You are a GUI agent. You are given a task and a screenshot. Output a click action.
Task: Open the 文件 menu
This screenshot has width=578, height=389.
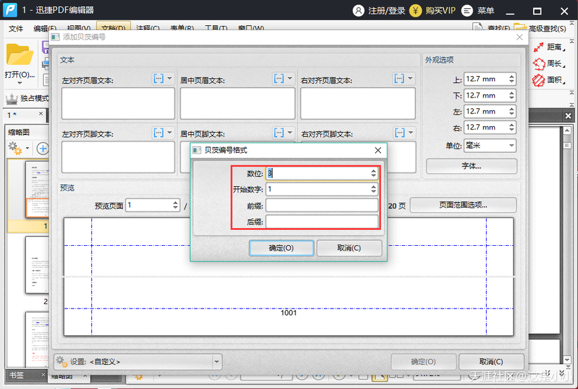[x=16, y=29]
